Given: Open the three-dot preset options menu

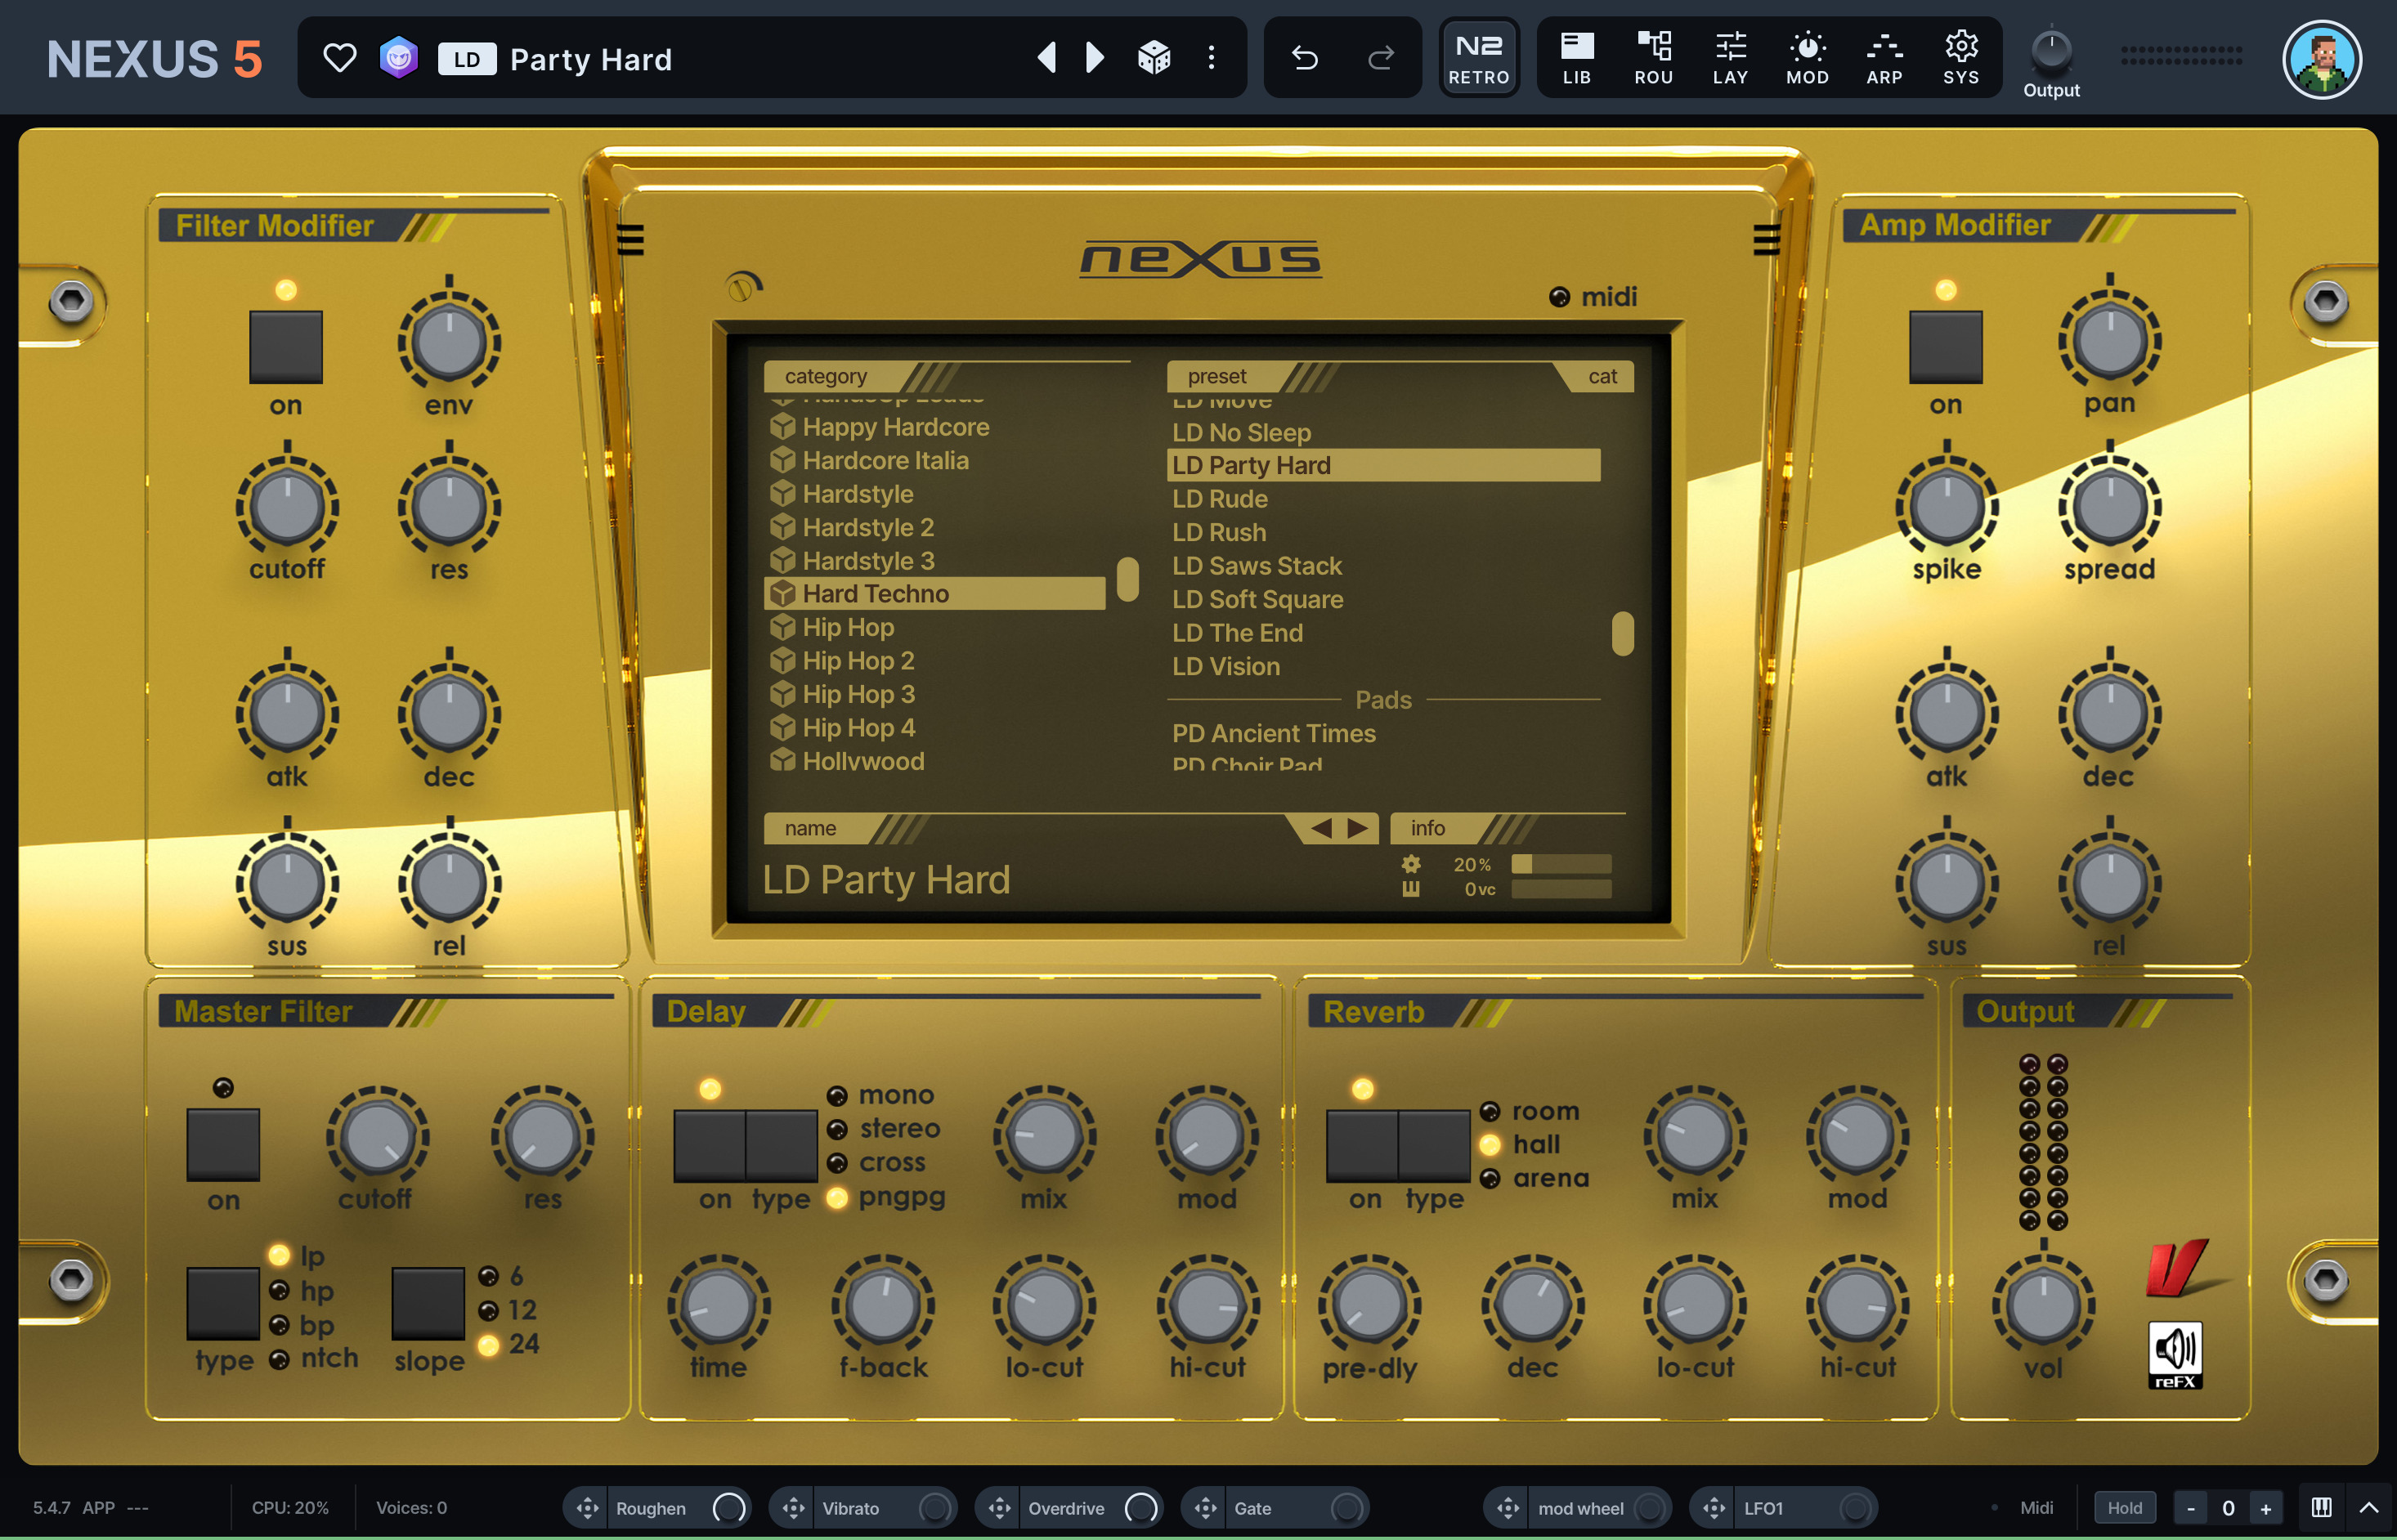Looking at the screenshot, I should click(x=1211, y=58).
